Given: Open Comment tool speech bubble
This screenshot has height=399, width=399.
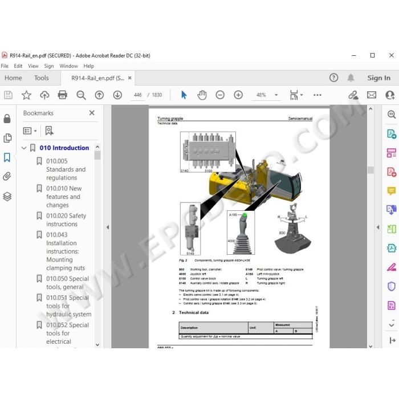Looking at the screenshot, I should (392, 191).
